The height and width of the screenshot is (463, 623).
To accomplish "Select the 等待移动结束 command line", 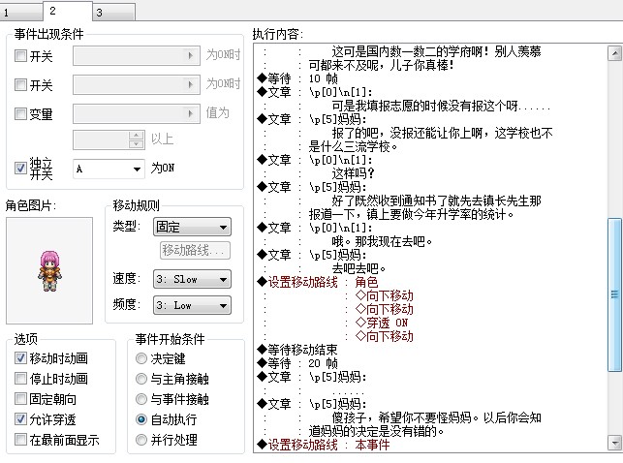I will [297, 350].
